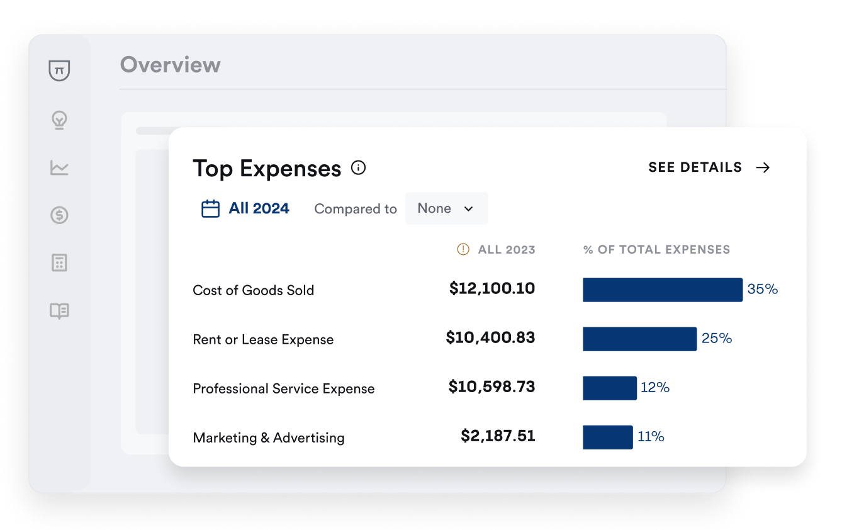This screenshot has width=842, height=530.
Task: Click the shield logo icon in sidebar
Action: [59, 70]
